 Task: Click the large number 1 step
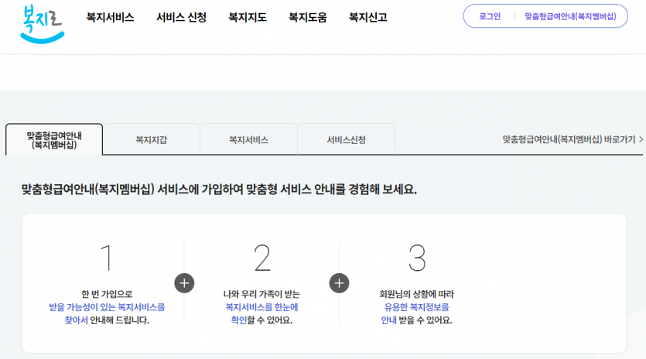point(107,258)
